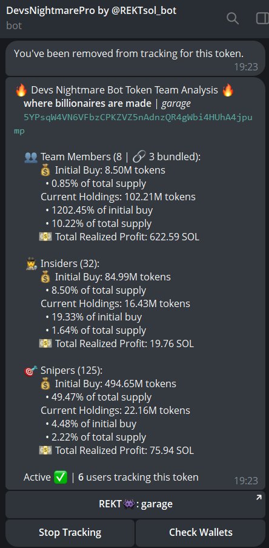Image resolution: width=269 pixels, height=548 pixels.
Task: Click the Insiders detective emoji
Action: pos(32,264)
